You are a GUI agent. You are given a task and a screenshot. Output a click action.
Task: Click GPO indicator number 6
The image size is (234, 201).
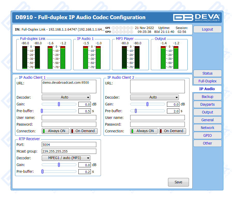[x=131, y=32]
